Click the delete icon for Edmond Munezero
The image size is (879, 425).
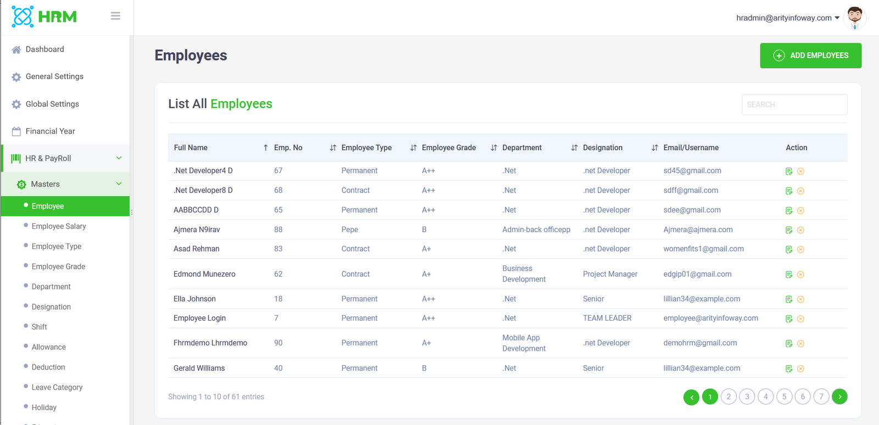tap(800, 275)
